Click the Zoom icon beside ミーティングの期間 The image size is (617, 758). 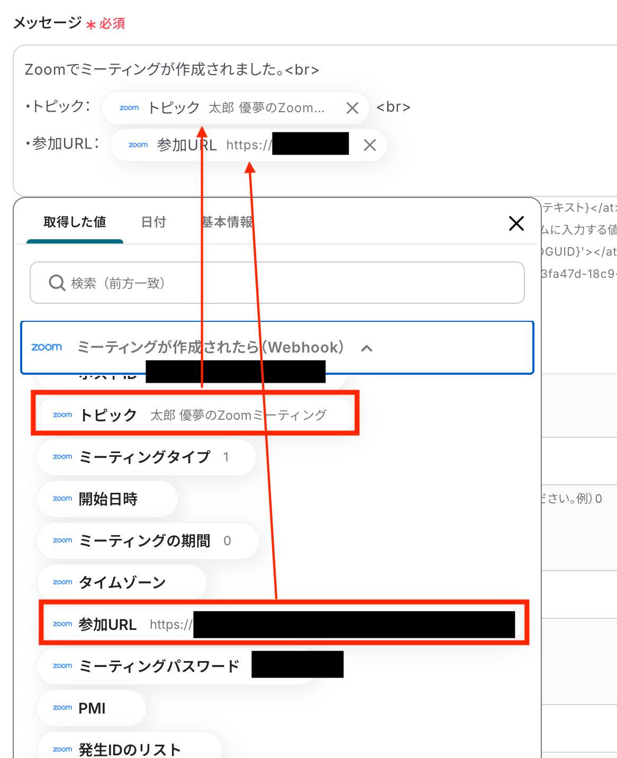coord(62,540)
